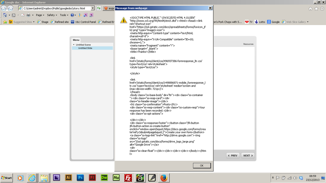The image size is (326, 183).
Task: Click the Send to OneNote icon
Action: [x=85, y=15]
